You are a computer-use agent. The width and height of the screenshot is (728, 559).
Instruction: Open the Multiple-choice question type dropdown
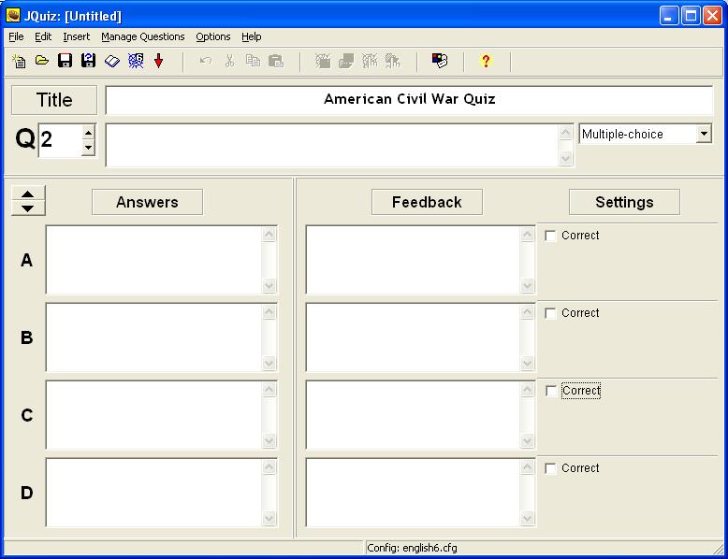pyautogui.click(x=704, y=134)
